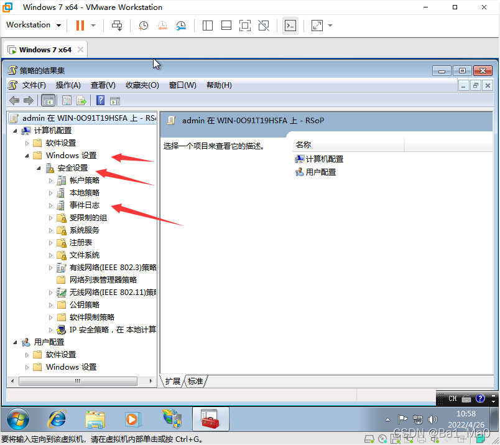Select the Windows 7 x64 VM tab
This screenshot has width=500, height=445.
[45, 50]
